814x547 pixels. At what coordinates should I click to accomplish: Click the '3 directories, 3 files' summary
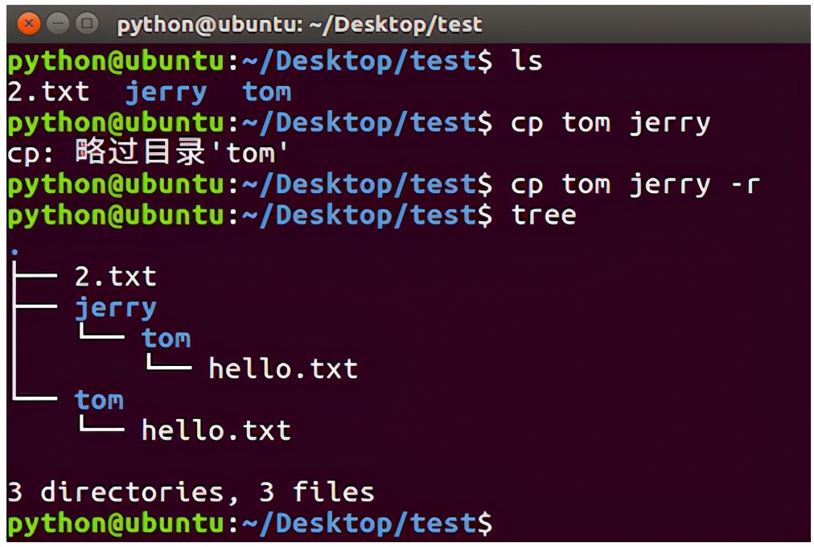click(x=191, y=492)
